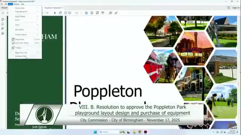Viewport: 241px width, 135px height.
Task: Choose Compare Files in View menu
Action: coord(25,56)
